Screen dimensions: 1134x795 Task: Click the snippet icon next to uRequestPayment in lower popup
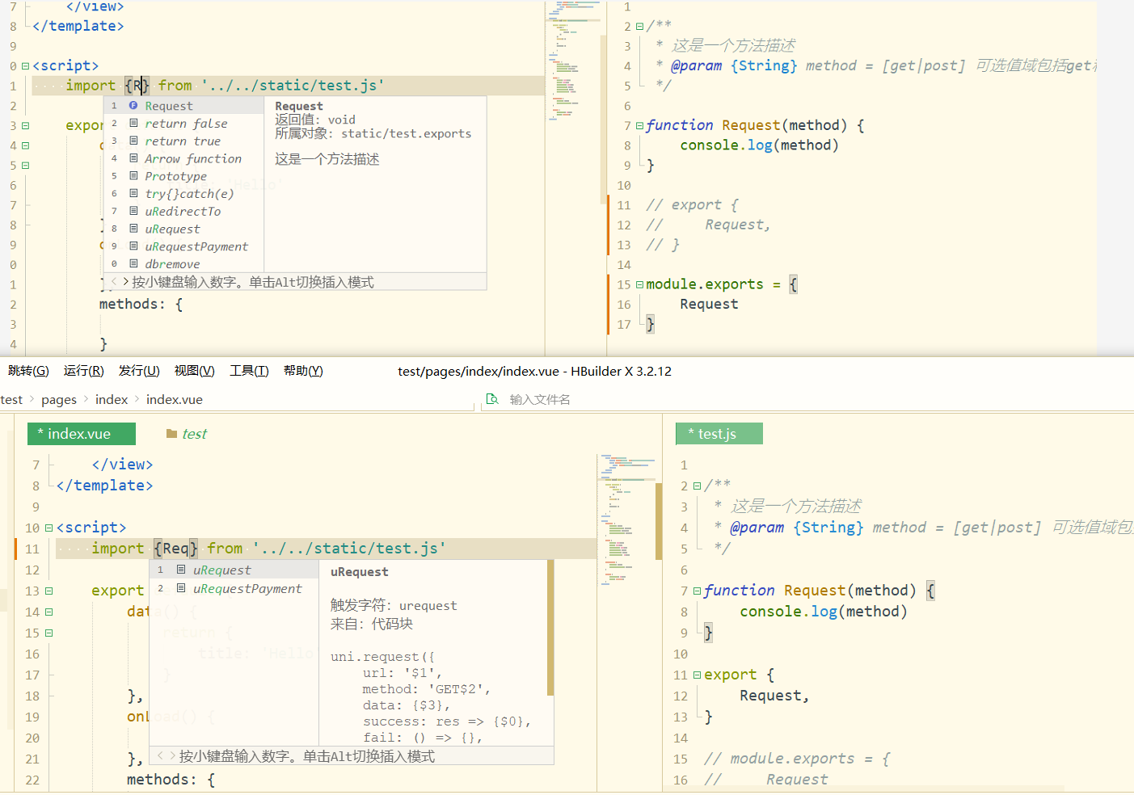click(181, 589)
